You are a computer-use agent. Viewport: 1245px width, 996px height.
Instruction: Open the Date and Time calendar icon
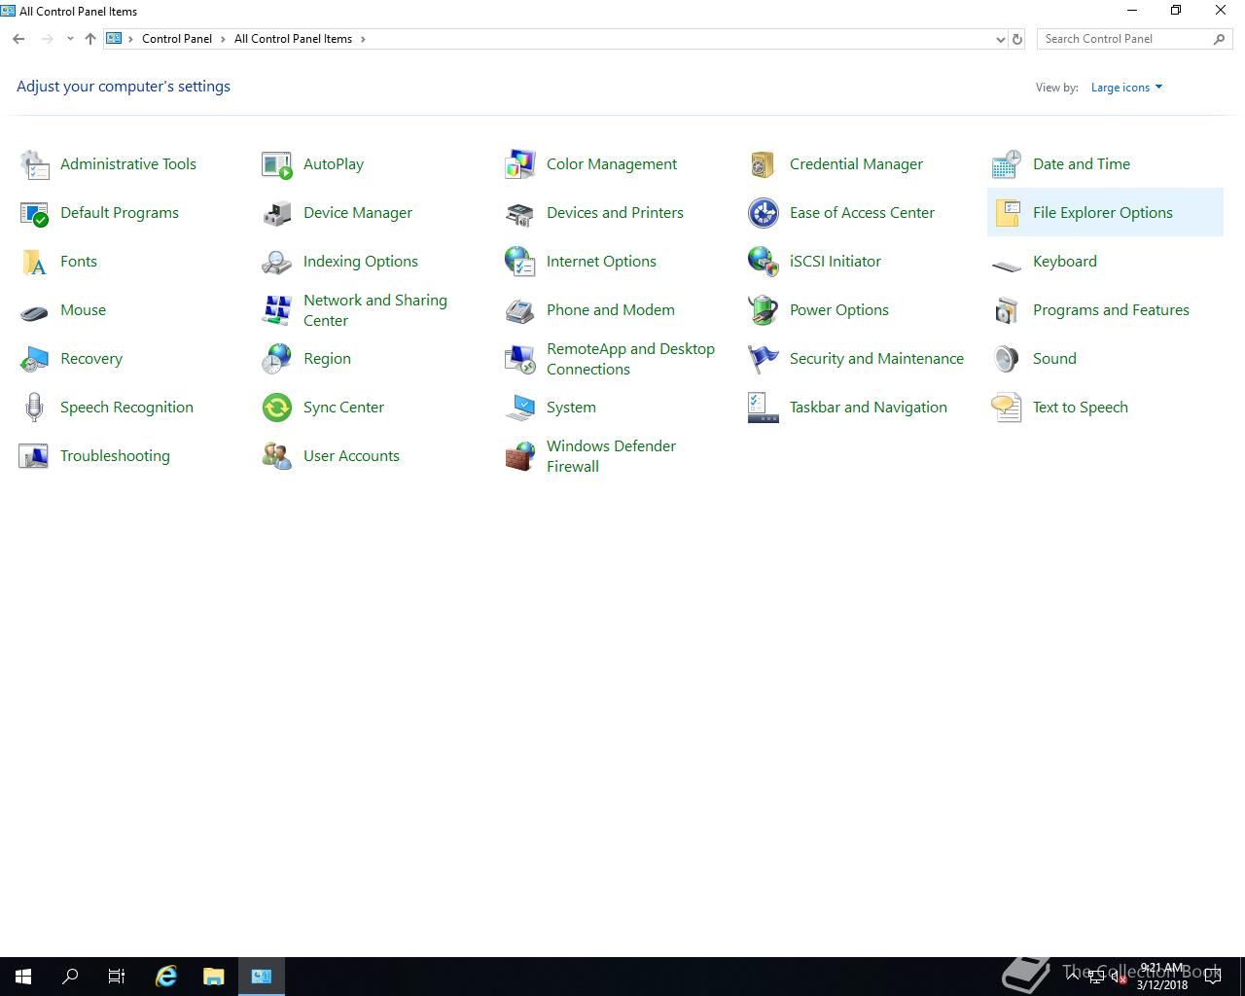point(1007,164)
